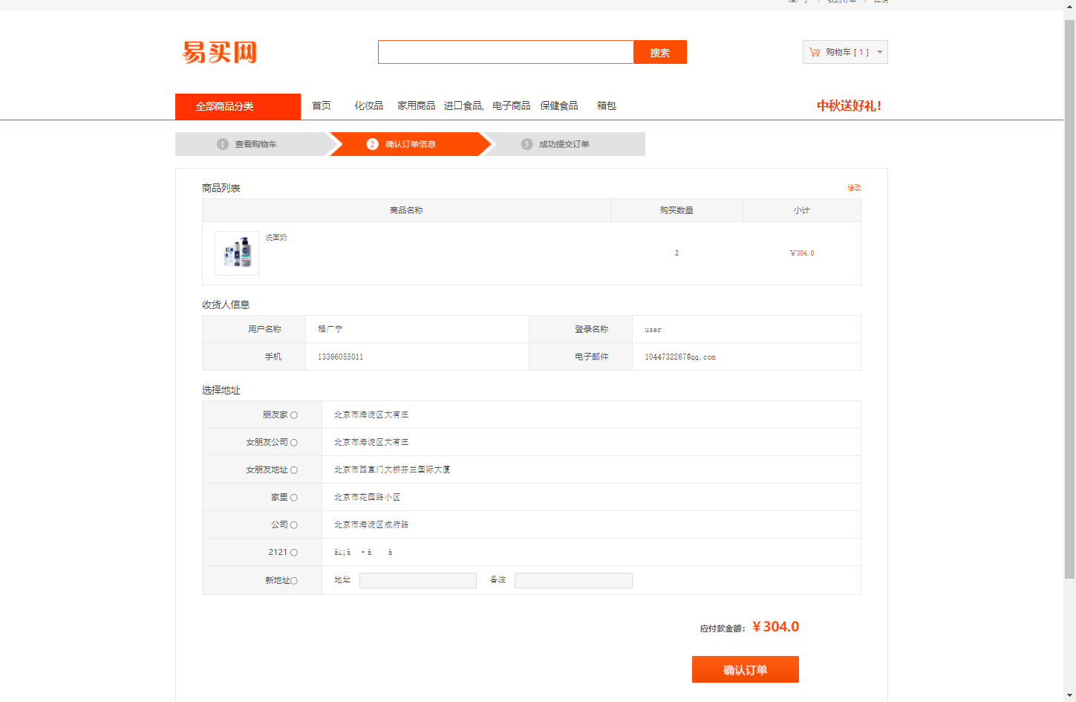
Task: Click the 备注 remarks input field
Action: pyautogui.click(x=573, y=580)
